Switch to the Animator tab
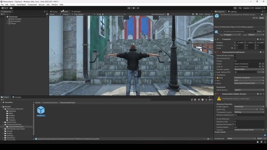267x150 pixels. click(x=76, y=12)
